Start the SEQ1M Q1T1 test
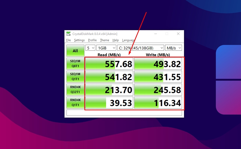Screen dimensions: 241x149 (x=75, y=77)
